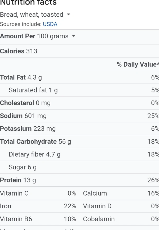Select the Cholesterol 0 mg row
This screenshot has width=159, height=230.
click(x=25, y=103)
